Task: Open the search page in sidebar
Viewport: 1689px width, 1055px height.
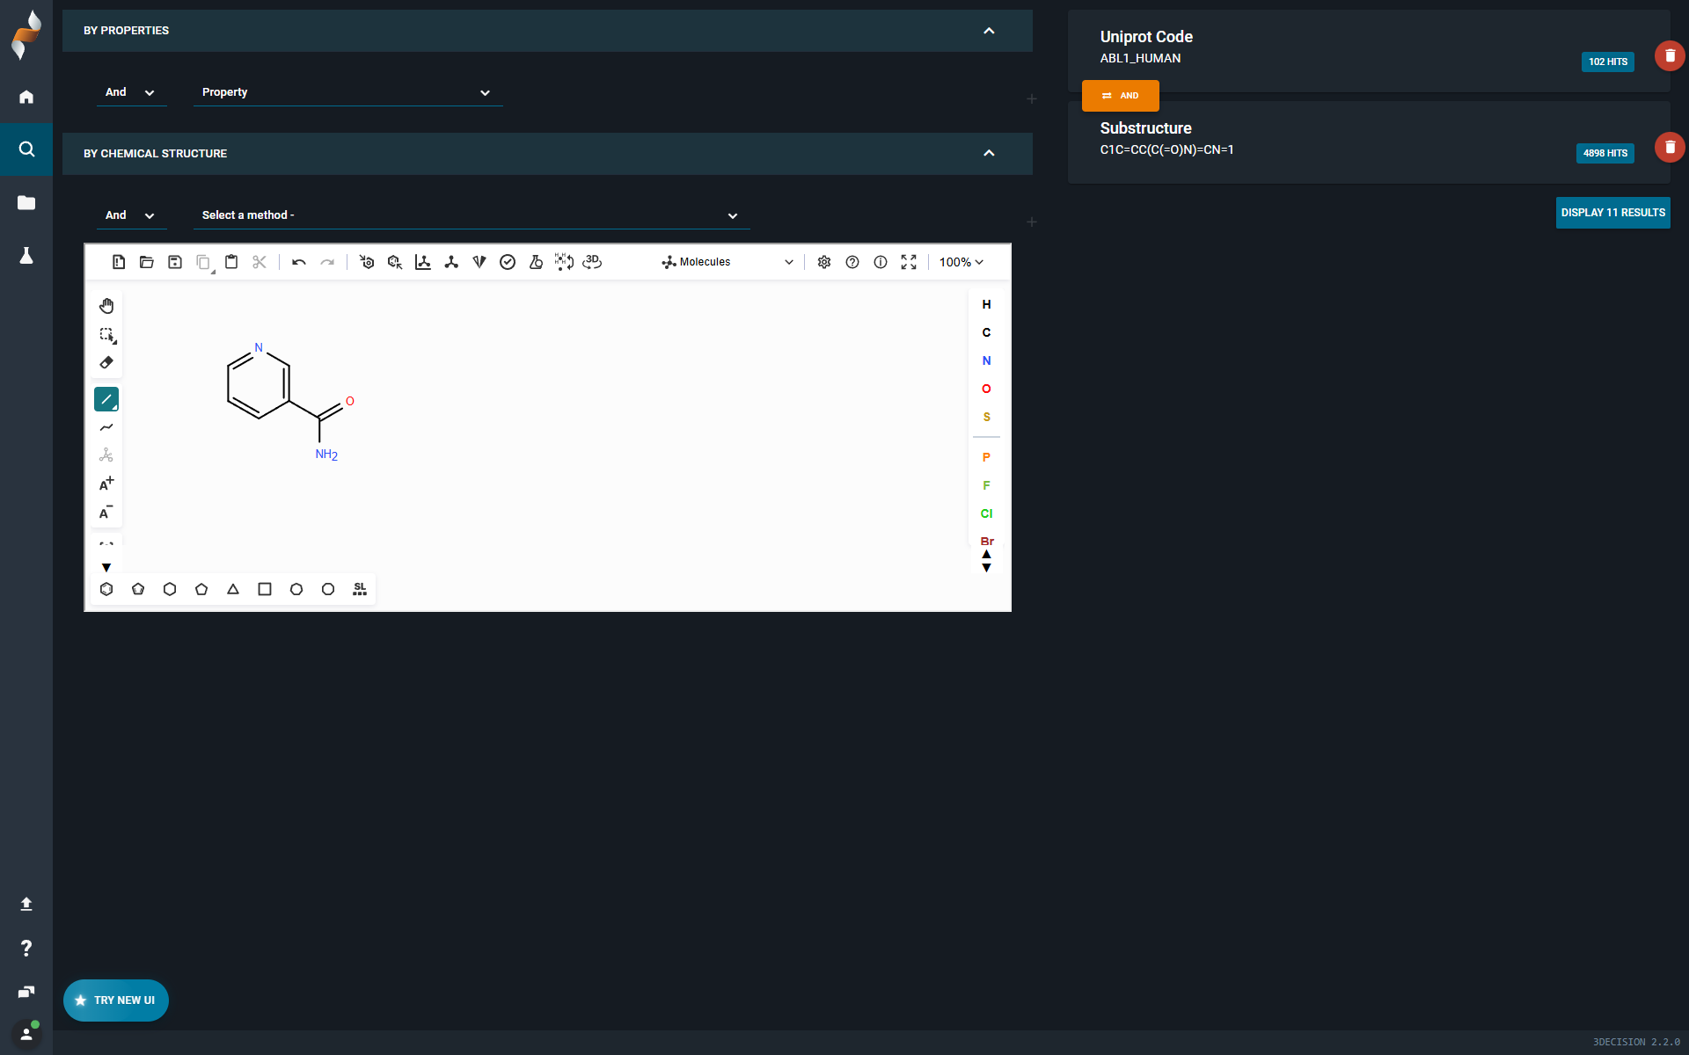Action: click(x=26, y=149)
